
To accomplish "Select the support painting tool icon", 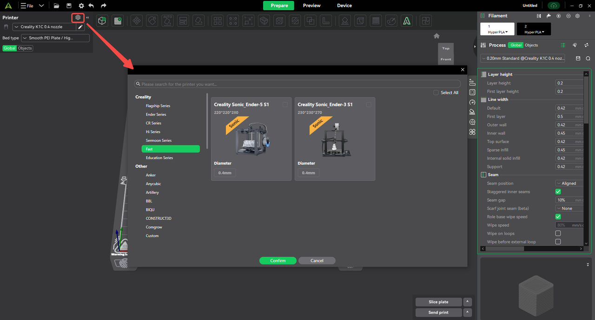I will tap(344, 21).
